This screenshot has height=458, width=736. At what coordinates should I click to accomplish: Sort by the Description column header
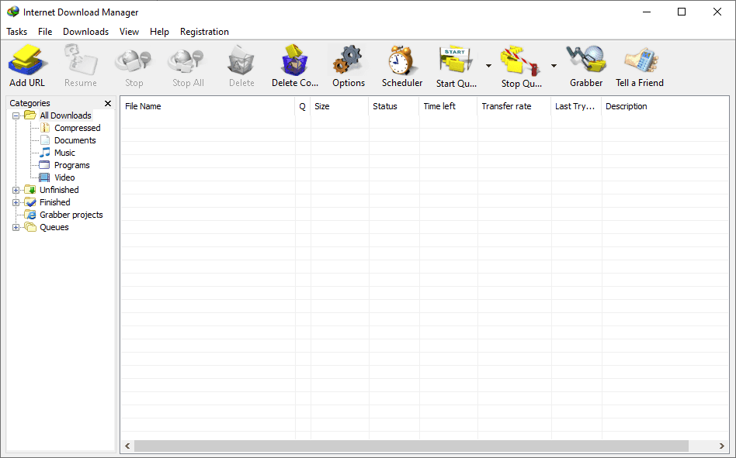[x=665, y=106]
